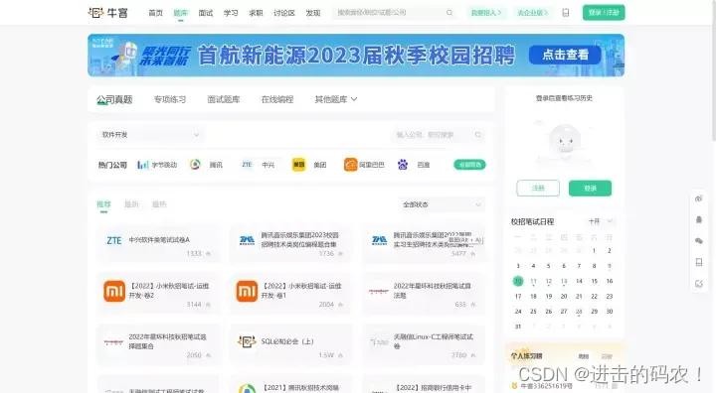Open 学习 in top navigation
This screenshot has width=716, height=393.
[x=231, y=13]
